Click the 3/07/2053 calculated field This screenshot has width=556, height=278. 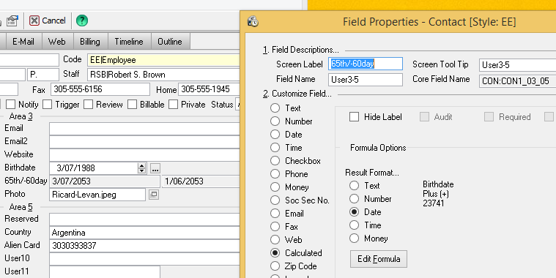[105, 181]
